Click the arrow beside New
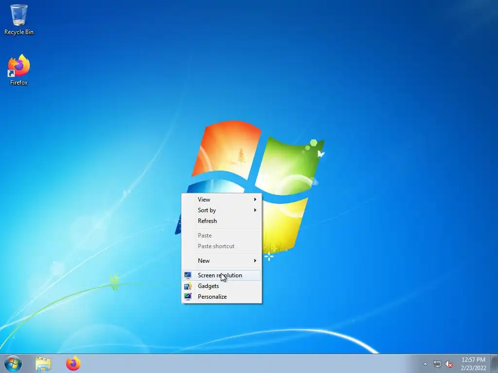Image resolution: width=498 pixels, height=373 pixels. click(255, 261)
